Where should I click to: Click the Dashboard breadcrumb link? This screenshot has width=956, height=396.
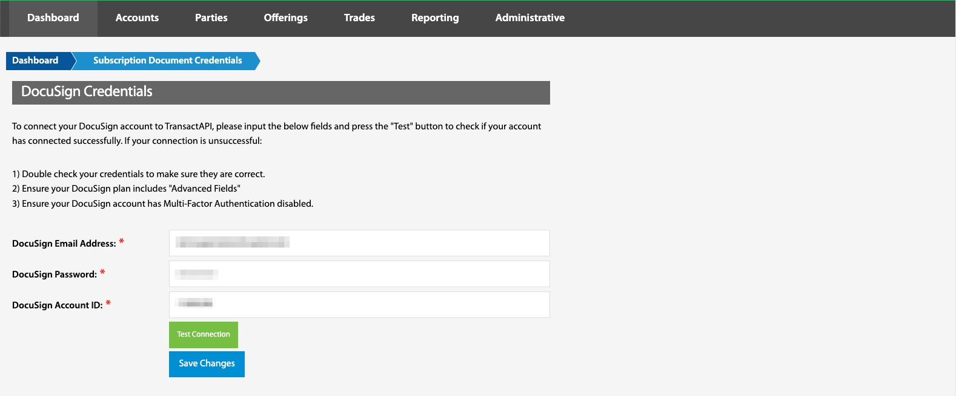[x=38, y=60]
